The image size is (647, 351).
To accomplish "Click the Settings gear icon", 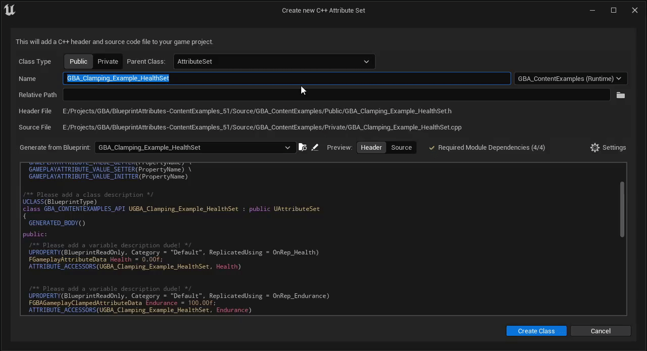I will click(x=595, y=148).
